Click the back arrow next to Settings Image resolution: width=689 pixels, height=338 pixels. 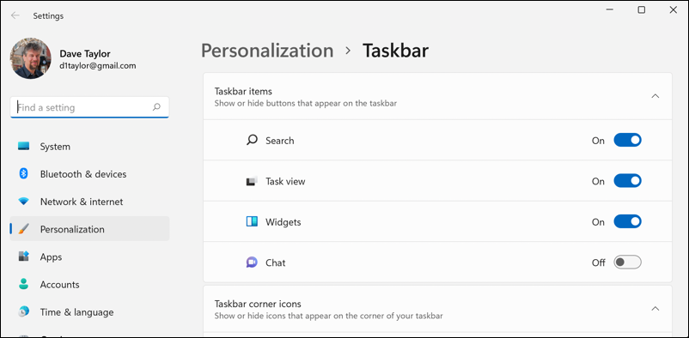[15, 15]
